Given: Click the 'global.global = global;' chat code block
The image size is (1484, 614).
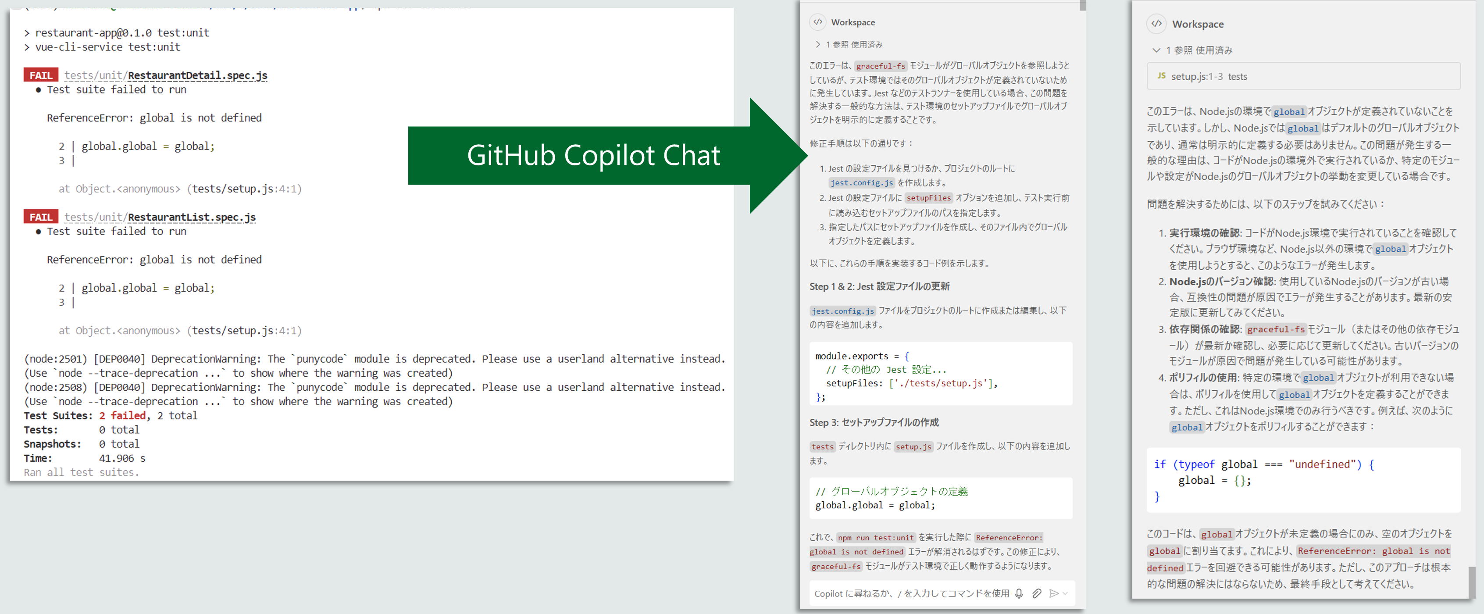Looking at the screenshot, I should click(x=941, y=498).
